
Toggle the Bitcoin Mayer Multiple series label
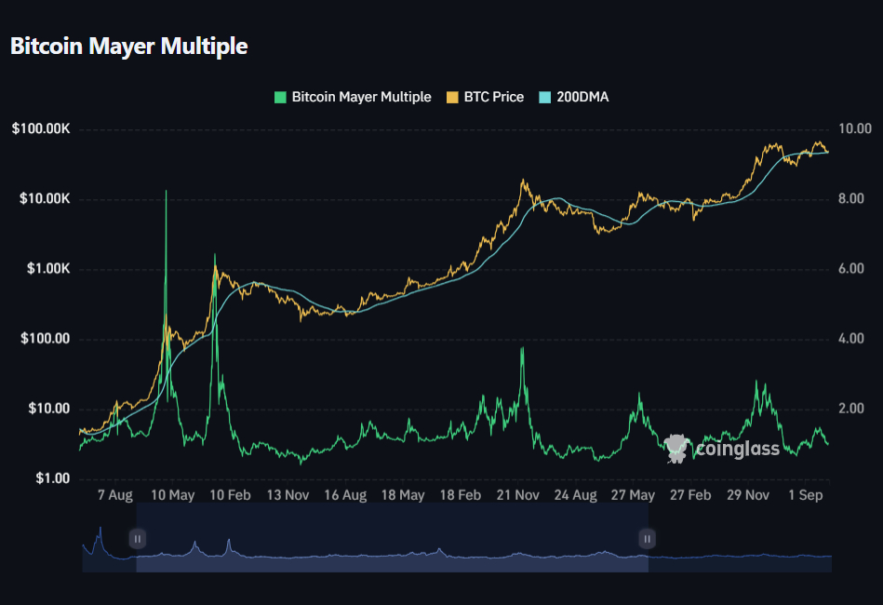361,97
